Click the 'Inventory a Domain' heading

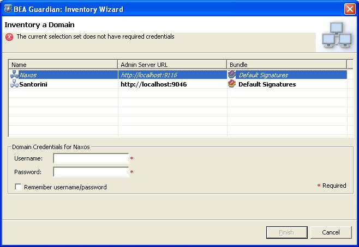point(39,24)
